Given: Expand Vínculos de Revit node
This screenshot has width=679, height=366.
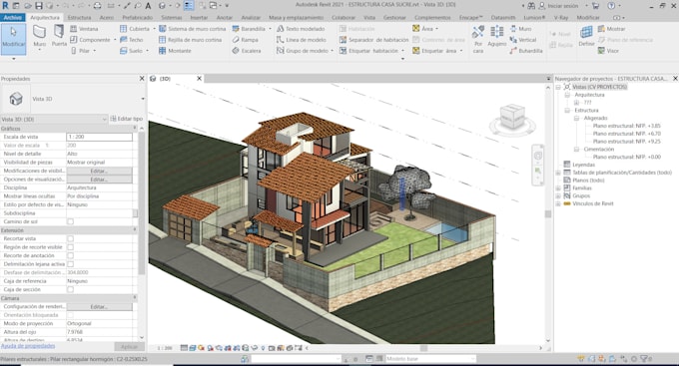Looking at the screenshot, I should (558, 203).
